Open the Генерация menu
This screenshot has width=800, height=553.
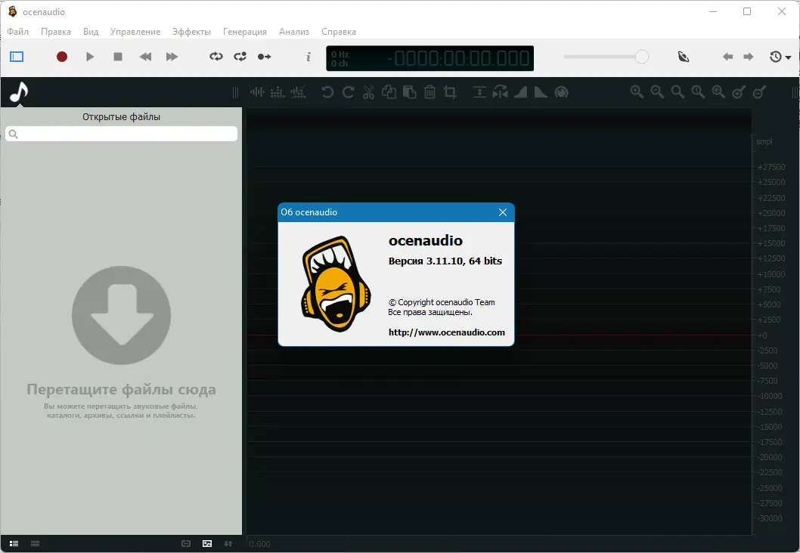pos(245,32)
